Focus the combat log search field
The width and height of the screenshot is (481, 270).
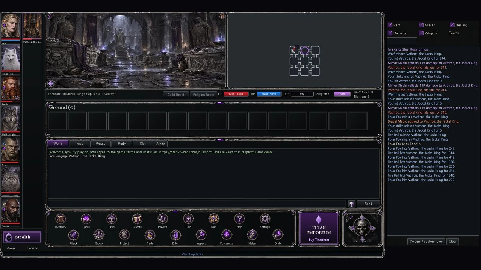(402, 41)
